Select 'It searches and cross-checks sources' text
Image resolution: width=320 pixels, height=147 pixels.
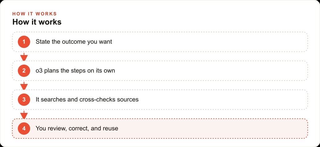click(x=87, y=100)
